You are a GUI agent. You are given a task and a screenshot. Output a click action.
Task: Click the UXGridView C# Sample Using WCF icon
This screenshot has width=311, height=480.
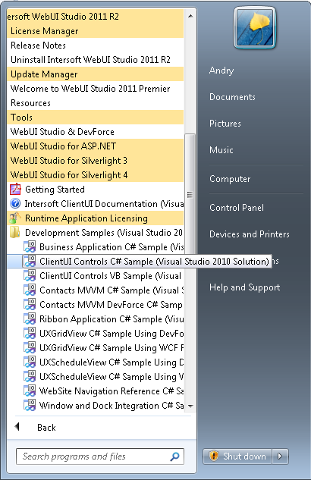30,347
